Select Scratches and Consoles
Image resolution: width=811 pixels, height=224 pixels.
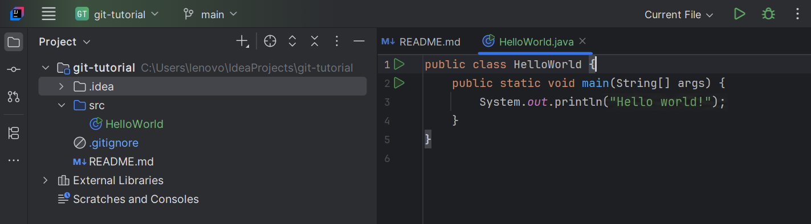click(136, 199)
